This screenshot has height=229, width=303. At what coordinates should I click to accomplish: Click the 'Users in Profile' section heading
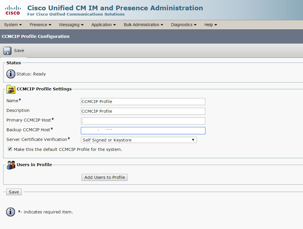click(x=34, y=165)
